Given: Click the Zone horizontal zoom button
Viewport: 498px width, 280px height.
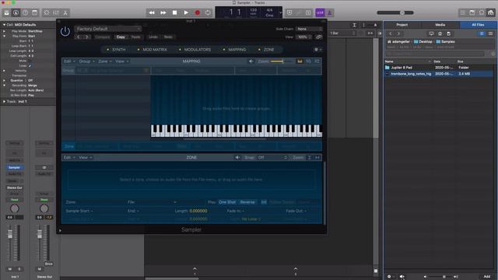Looking at the screenshot, I should click(317, 157).
